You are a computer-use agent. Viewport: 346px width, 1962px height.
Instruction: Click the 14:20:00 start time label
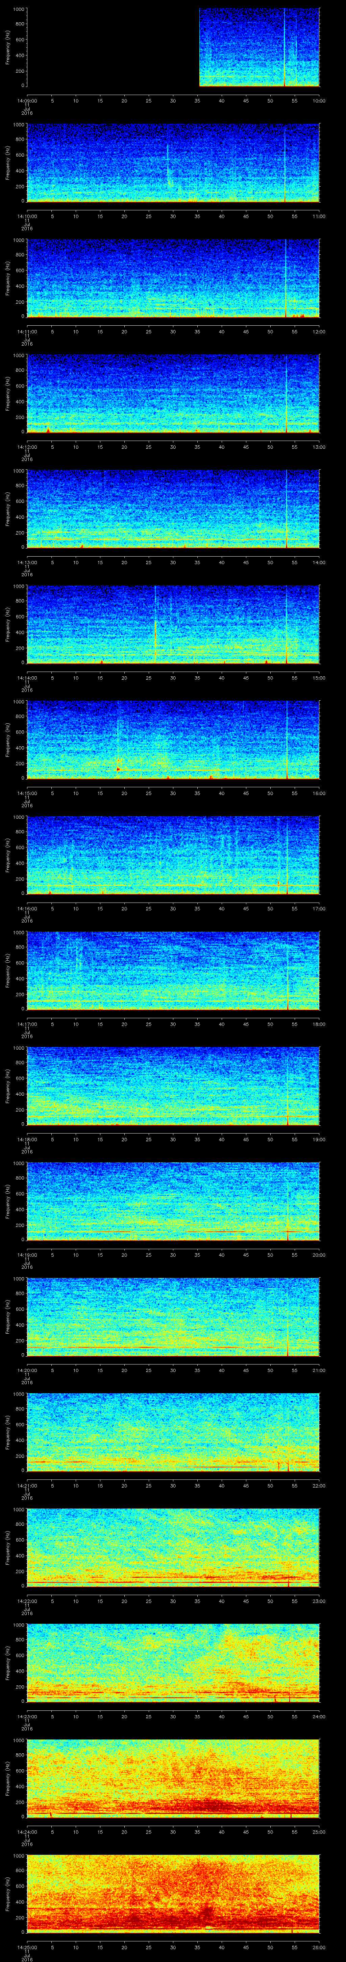(x=27, y=1370)
